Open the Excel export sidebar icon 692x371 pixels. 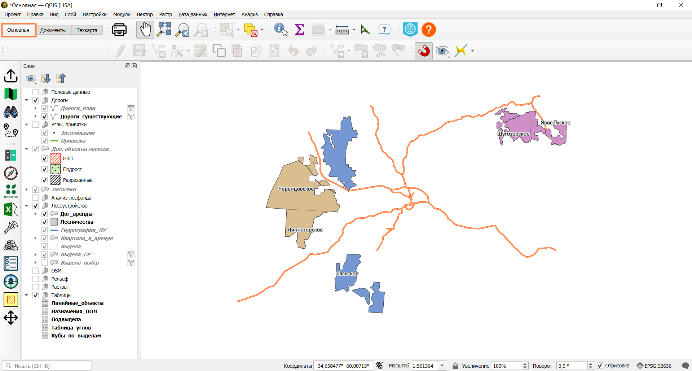[x=11, y=209]
